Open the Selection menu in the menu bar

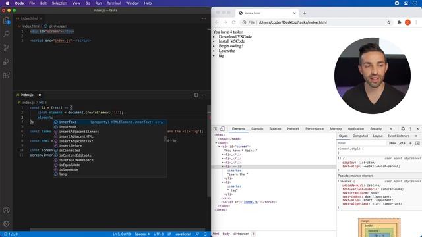point(59,3)
